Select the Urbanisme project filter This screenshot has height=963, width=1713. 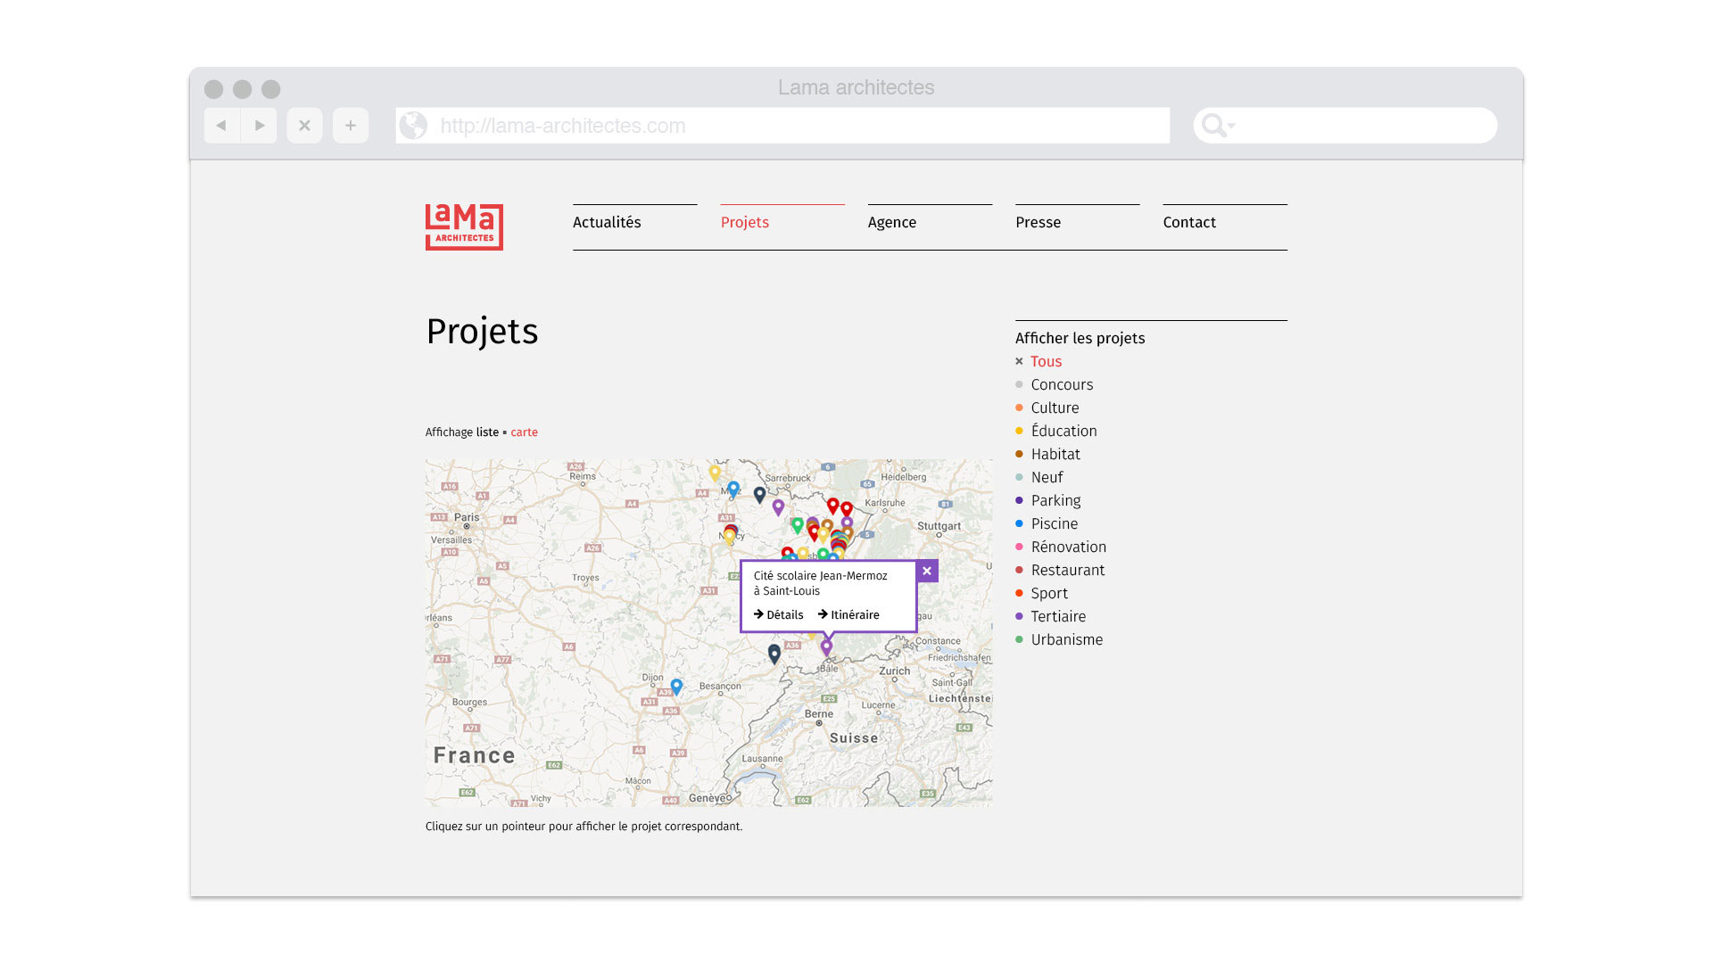[1066, 639]
